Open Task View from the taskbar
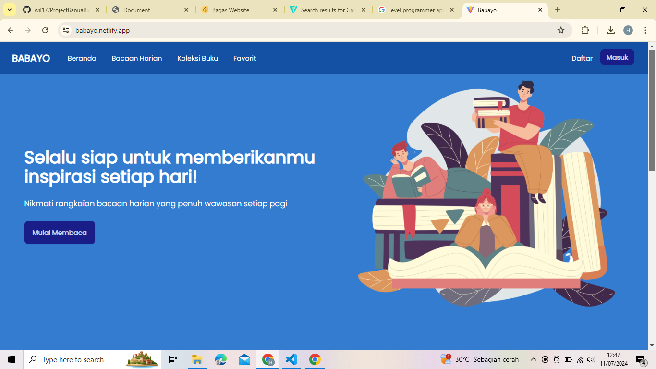 (172, 359)
